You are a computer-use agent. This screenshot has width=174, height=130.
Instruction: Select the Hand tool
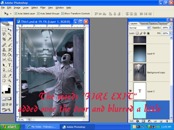tap(4, 80)
